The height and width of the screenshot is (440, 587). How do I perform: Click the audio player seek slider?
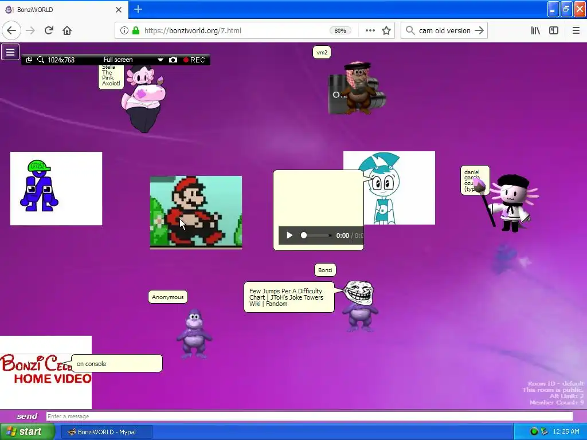point(316,235)
